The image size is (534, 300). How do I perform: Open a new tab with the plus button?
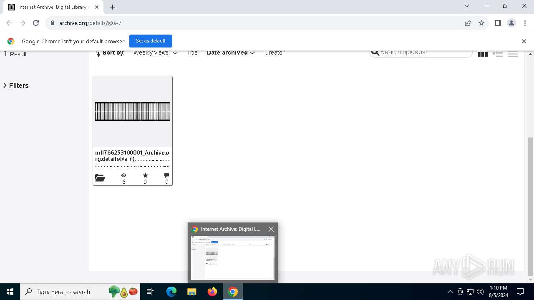point(113,7)
